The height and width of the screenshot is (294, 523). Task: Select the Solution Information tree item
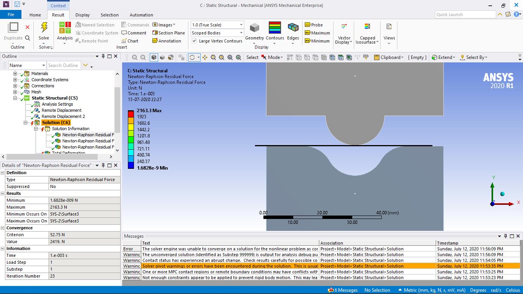pos(70,129)
